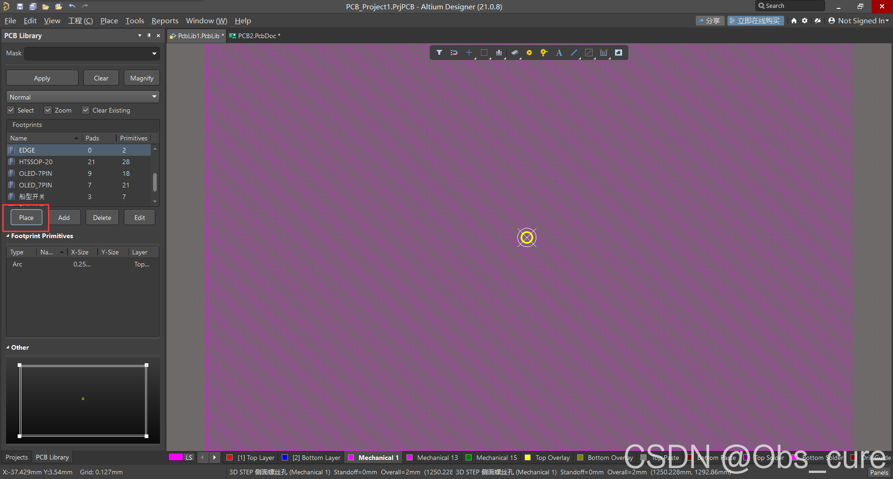Collapse the Footprint Primitives section
This screenshot has height=479, width=893.
(x=8, y=236)
